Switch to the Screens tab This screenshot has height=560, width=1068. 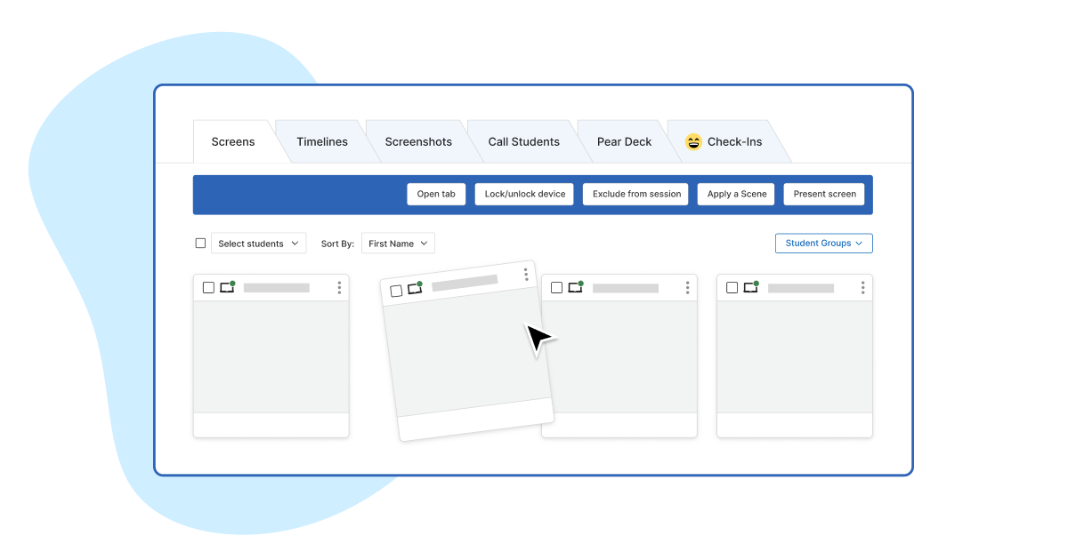[x=233, y=141]
